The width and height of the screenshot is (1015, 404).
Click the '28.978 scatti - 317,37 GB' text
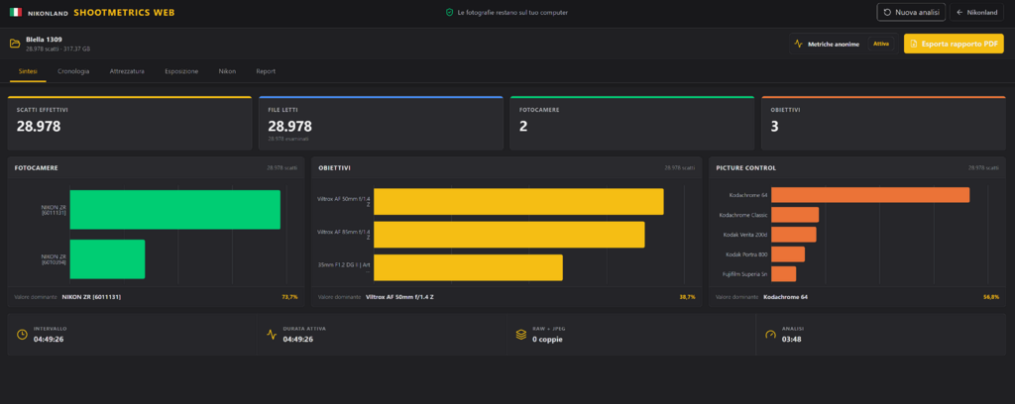pos(58,50)
